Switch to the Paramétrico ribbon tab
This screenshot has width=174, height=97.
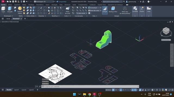(x=40, y=5)
